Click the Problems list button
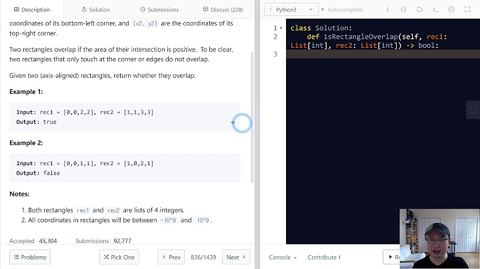This screenshot has width=480, height=269. click(x=30, y=257)
